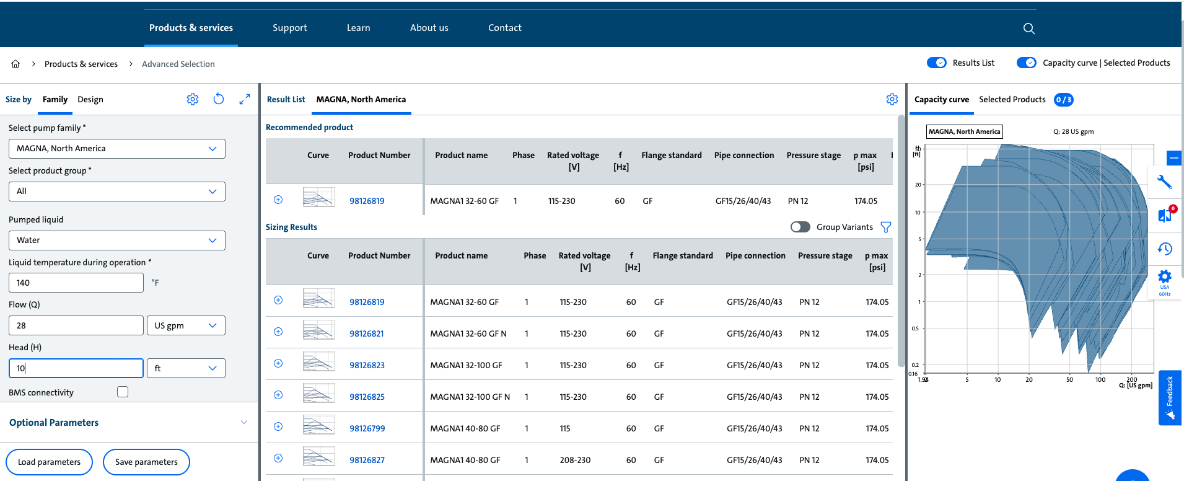Open the Pumped liquid dropdown
1184x481 pixels.
pyautogui.click(x=116, y=240)
